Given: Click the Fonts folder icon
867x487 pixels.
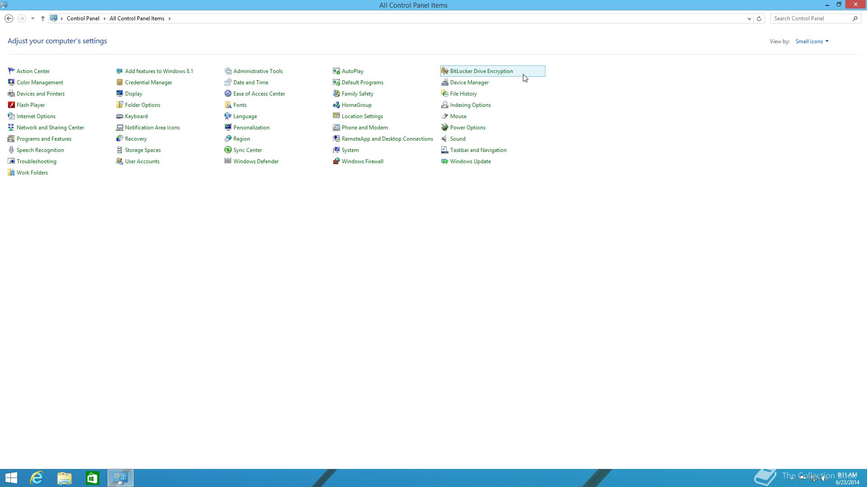Looking at the screenshot, I should click(228, 105).
